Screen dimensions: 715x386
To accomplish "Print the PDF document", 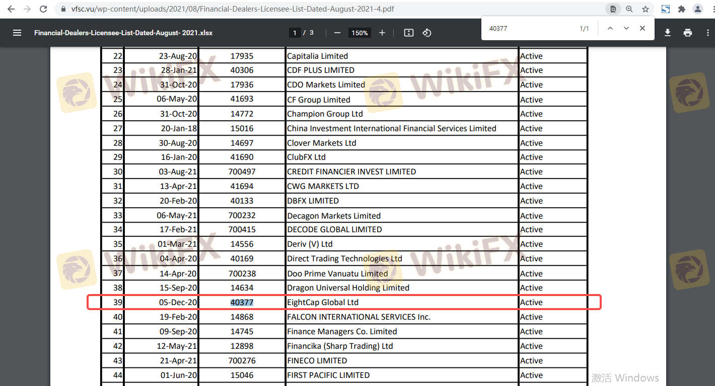I will [x=688, y=33].
